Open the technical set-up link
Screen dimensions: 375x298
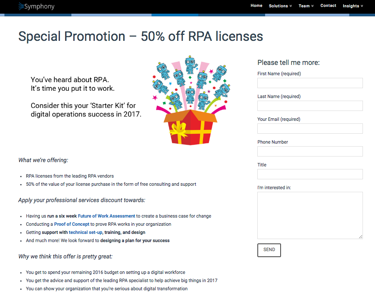click(x=85, y=232)
